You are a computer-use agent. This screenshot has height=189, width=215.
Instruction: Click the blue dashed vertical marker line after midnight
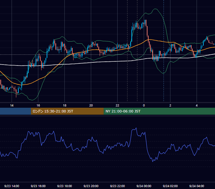tap(163, 50)
